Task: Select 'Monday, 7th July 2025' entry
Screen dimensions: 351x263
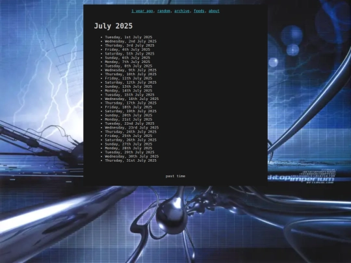Action: pos(127,62)
